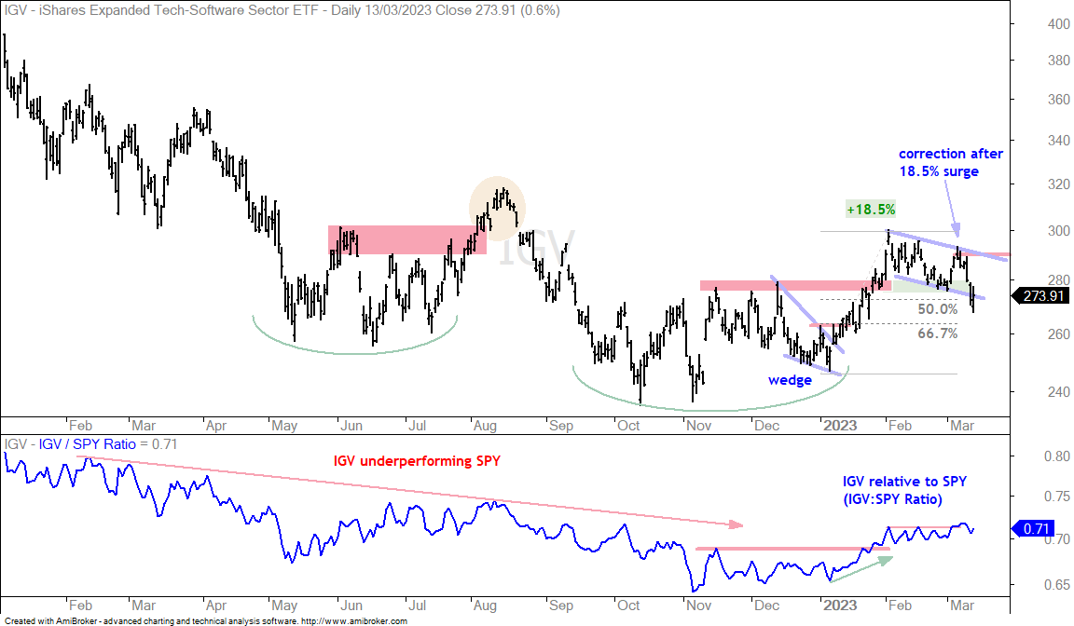The image size is (1074, 626).
Task: Click "IGV relative to SPY" annotation
Action: 904,490
